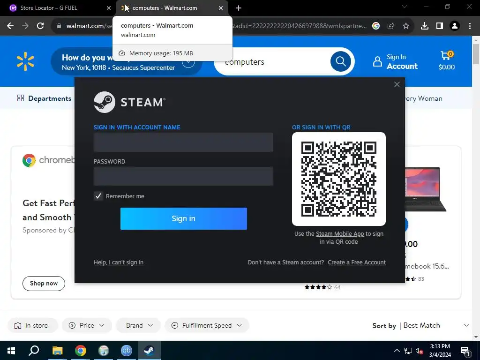Show hidden system tray icons
Viewport: 480px width, 360px height.
397,351
